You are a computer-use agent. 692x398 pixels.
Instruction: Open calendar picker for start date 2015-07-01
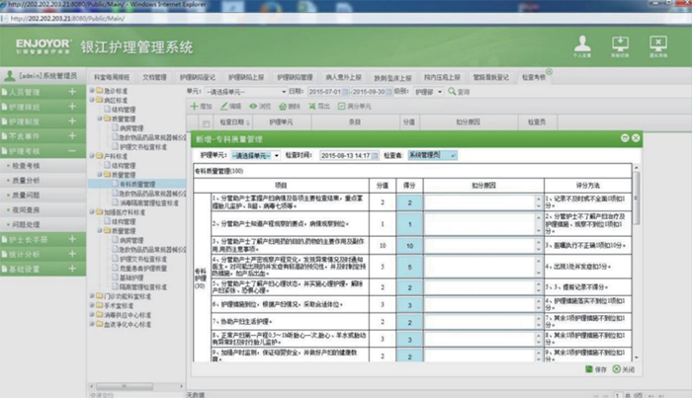coord(346,92)
